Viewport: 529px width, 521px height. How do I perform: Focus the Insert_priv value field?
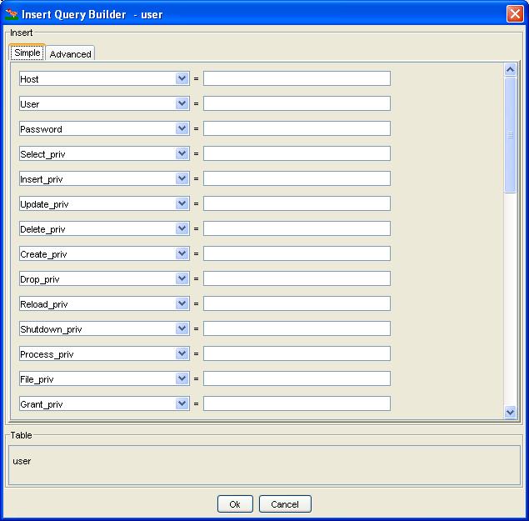click(x=297, y=178)
